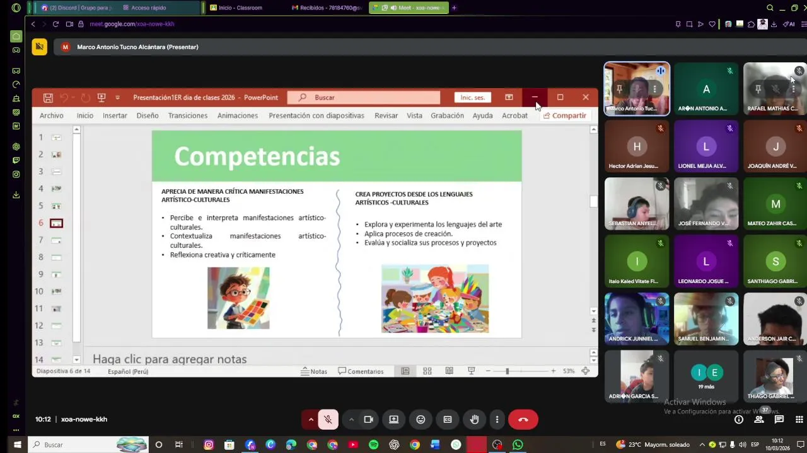The height and width of the screenshot is (453, 807).
Task: Open the Insertar ribbon tab
Action: click(115, 116)
